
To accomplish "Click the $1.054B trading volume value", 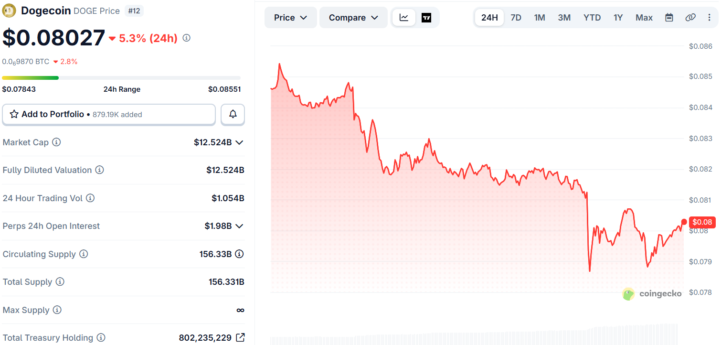I will point(228,198).
